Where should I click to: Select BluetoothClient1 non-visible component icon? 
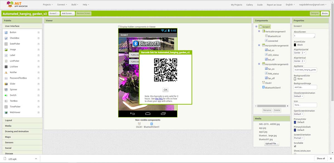(152, 124)
